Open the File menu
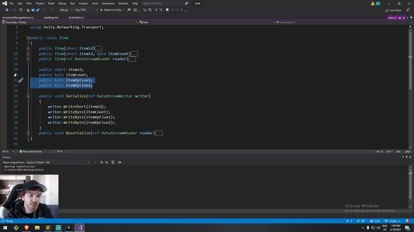 point(12,3)
